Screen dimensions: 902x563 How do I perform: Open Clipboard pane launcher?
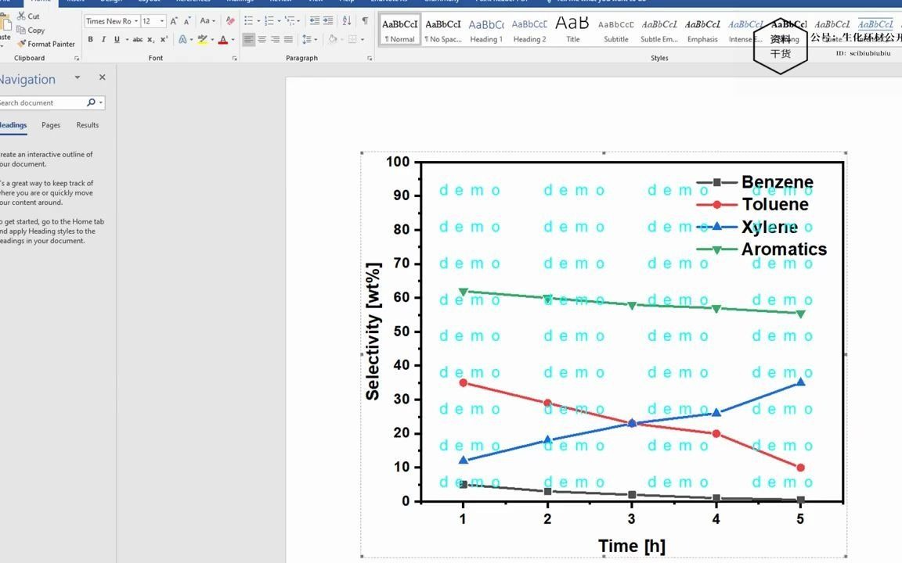(x=77, y=59)
